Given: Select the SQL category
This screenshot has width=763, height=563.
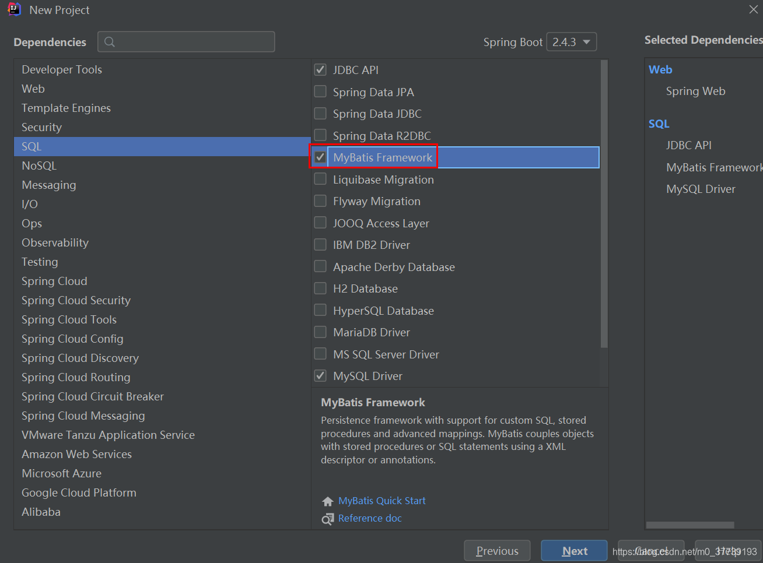Looking at the screenshot, I should pos(162,146).
